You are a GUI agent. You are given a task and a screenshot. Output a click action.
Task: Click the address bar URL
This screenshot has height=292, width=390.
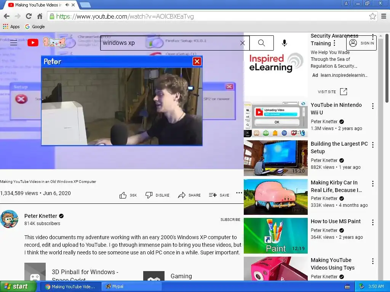click(x=125, y=16)
